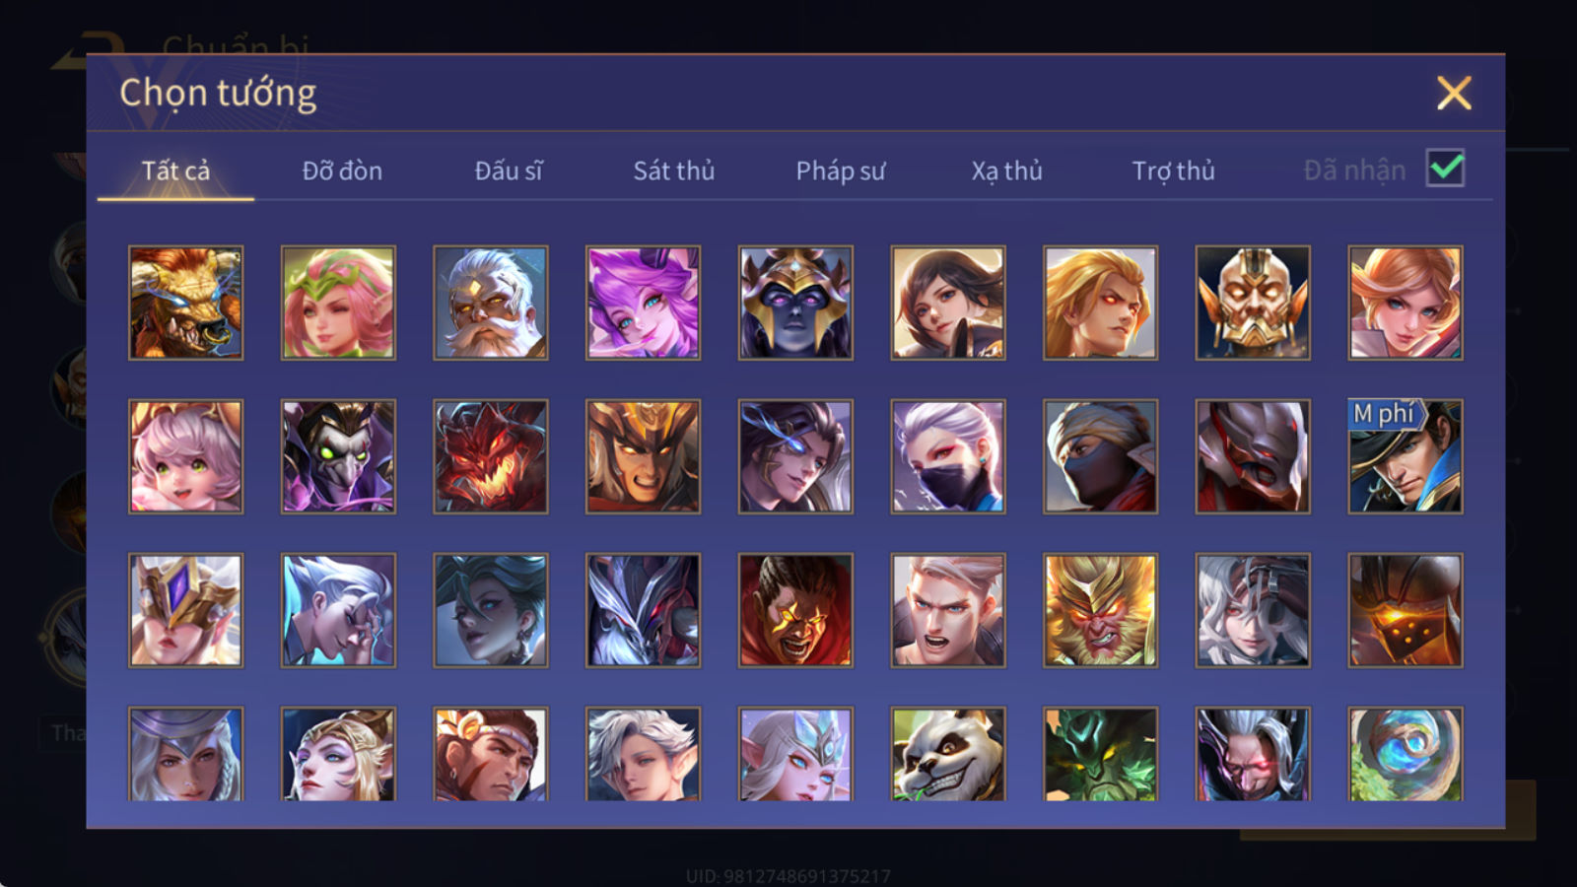Image resolution: width=1577 pixels, height=887 pixels.
Task: Choose the hero marked "M phí"
Action: coord(1405,456)
